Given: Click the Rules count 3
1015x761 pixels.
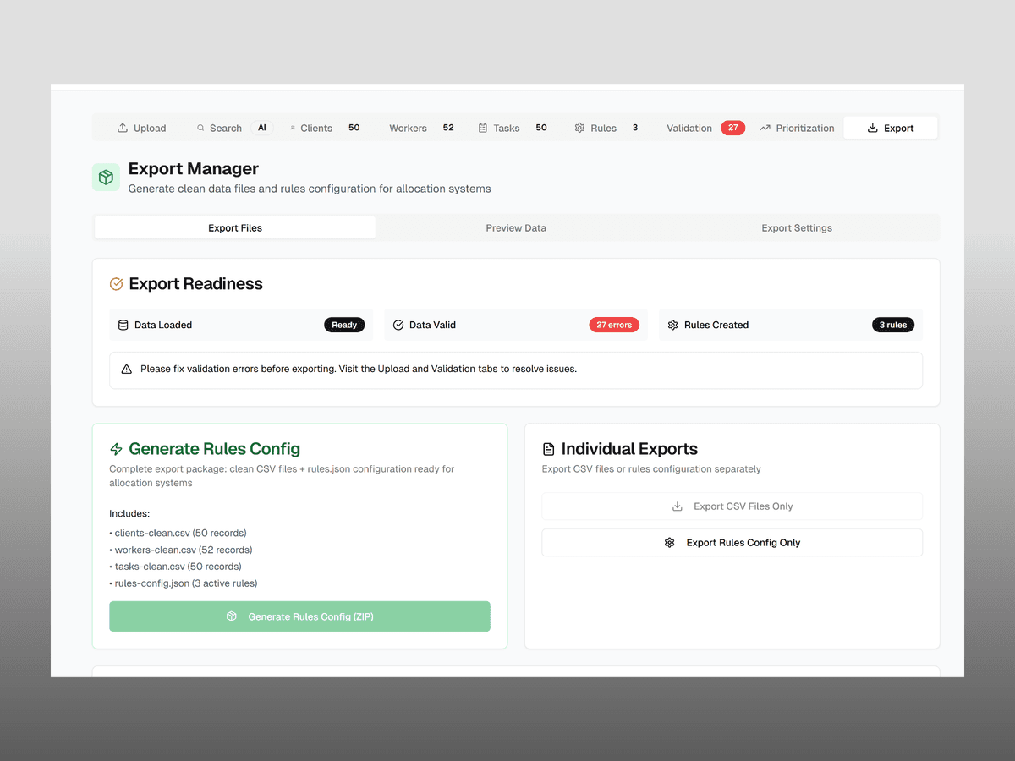Looking at the screenshot, I should [x=635, y=128].
